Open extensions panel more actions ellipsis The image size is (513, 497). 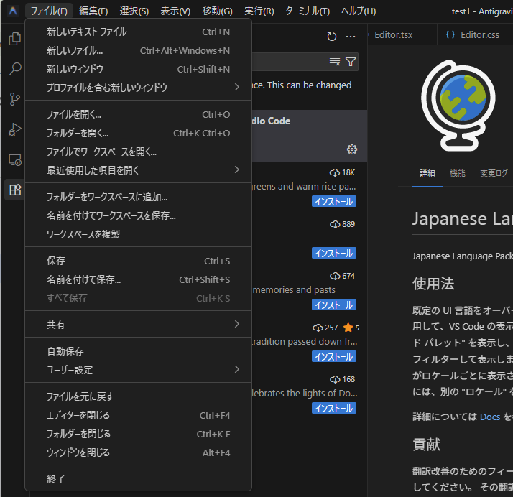351,37
